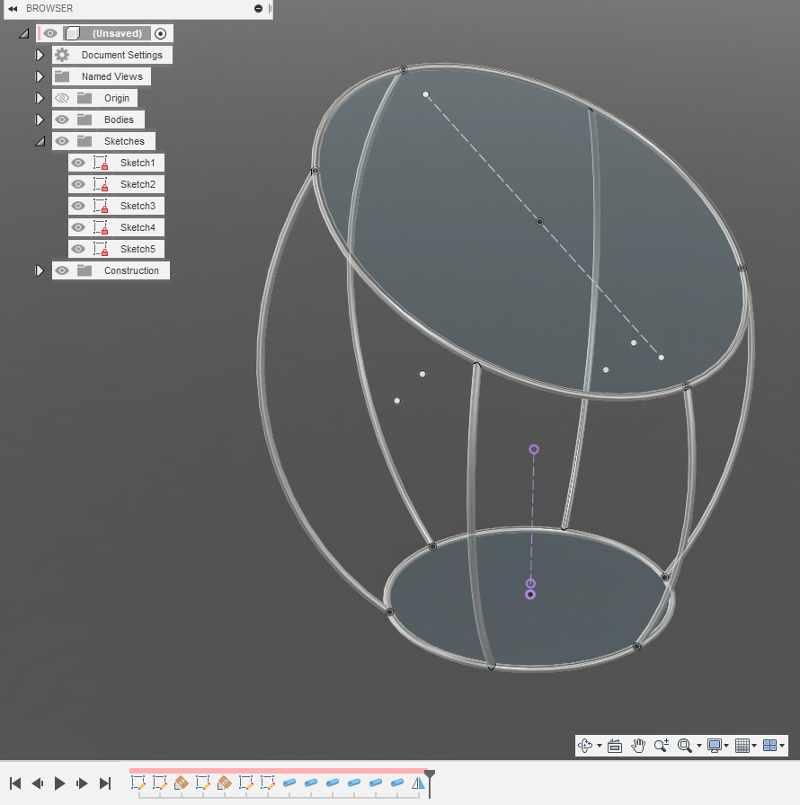Play the timeline history
This screenshot has width=800, height=805.
[x=58, y=783]
